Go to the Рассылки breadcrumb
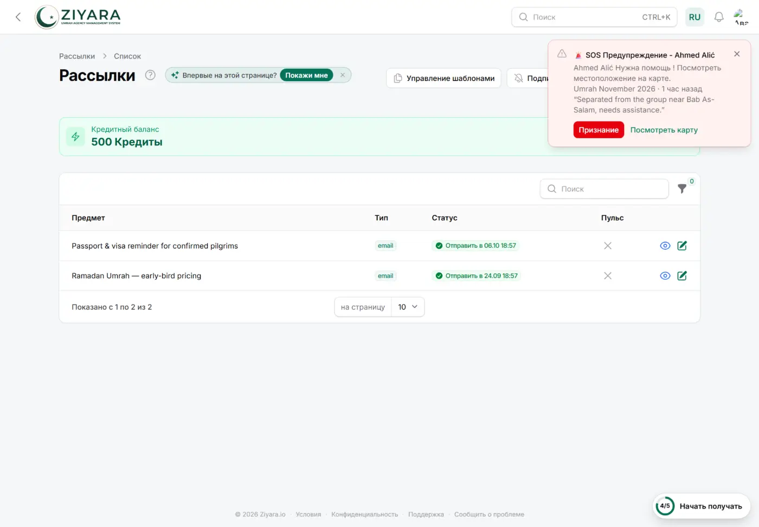 77,56
